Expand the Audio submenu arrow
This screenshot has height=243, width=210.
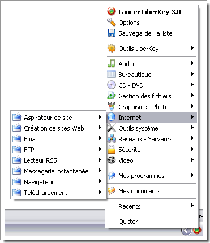point(192,63)
